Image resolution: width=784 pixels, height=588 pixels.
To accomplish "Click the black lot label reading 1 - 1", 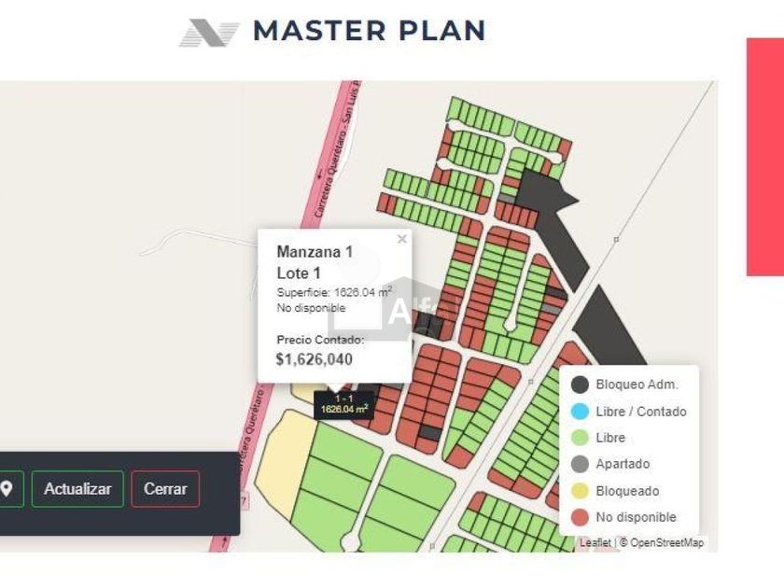I will (343, 403).
